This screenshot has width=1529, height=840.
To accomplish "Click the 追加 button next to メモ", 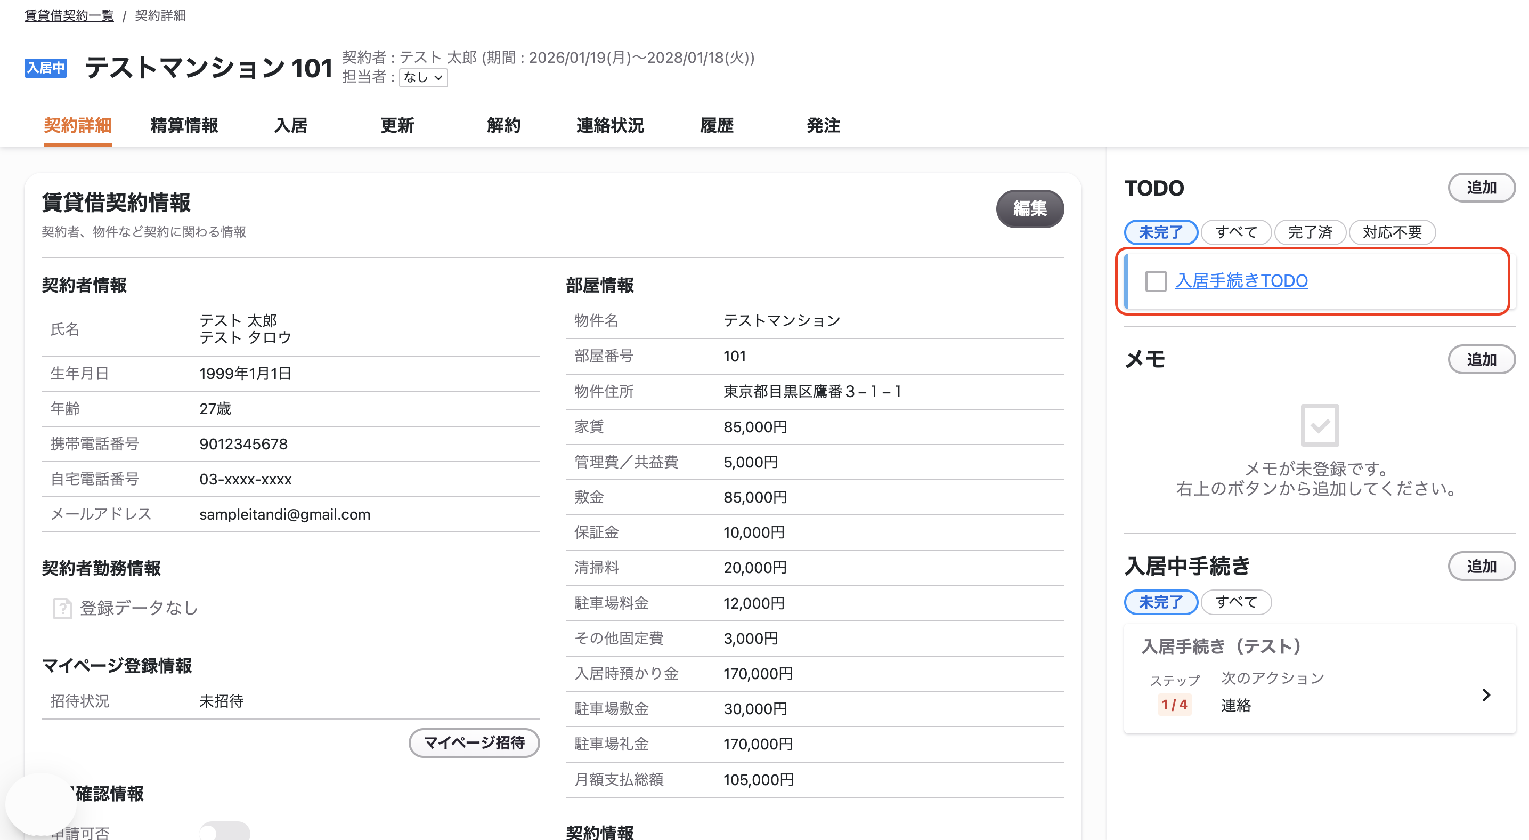I will point(1482,359).
